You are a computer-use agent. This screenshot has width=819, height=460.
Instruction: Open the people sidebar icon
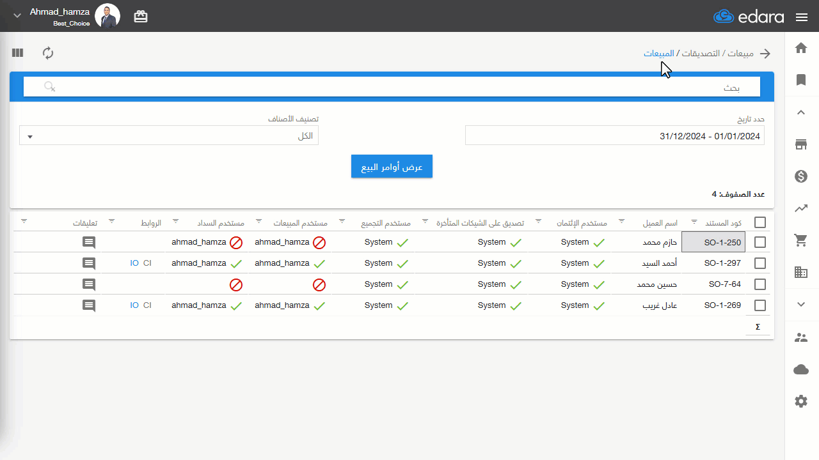click(x=801, y=337)
